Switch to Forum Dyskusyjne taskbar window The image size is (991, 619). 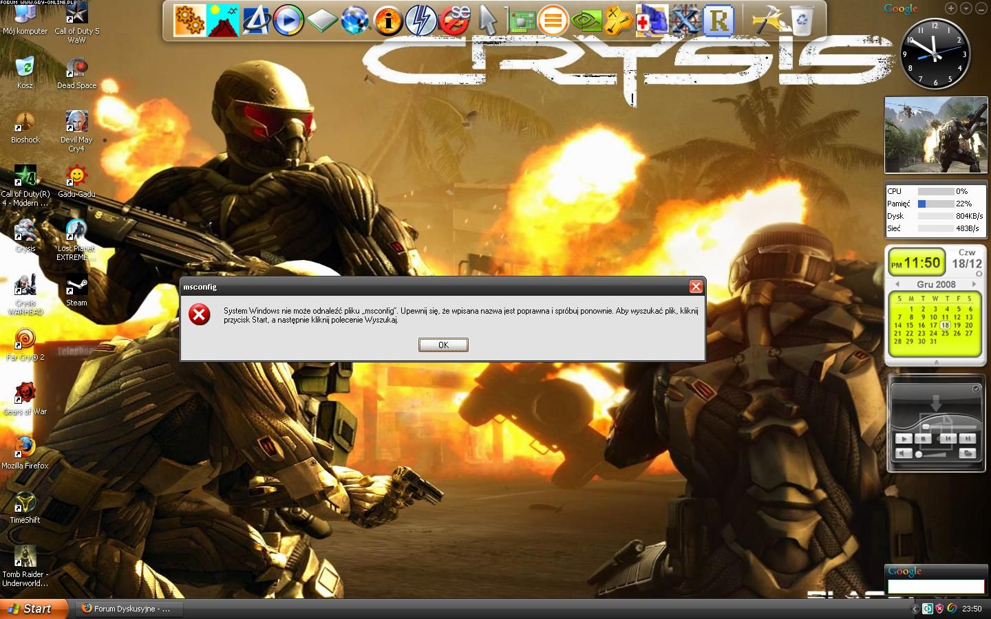tap(130, 609)
